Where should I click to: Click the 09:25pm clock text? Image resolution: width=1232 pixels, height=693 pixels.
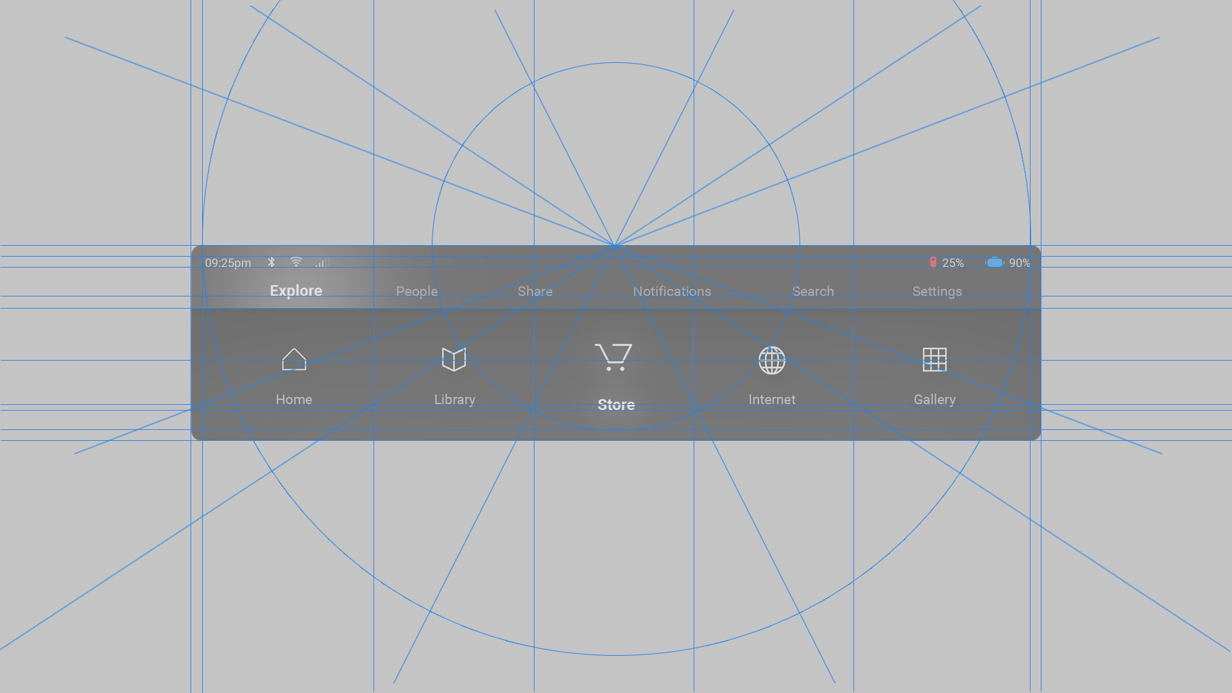point(228,262)
